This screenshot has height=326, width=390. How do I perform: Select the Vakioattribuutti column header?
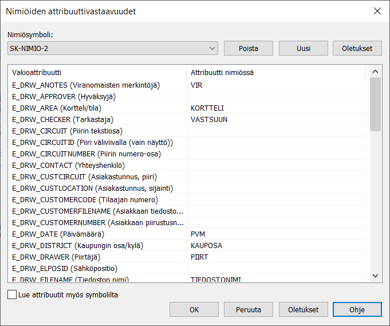[x=97, y=73]
